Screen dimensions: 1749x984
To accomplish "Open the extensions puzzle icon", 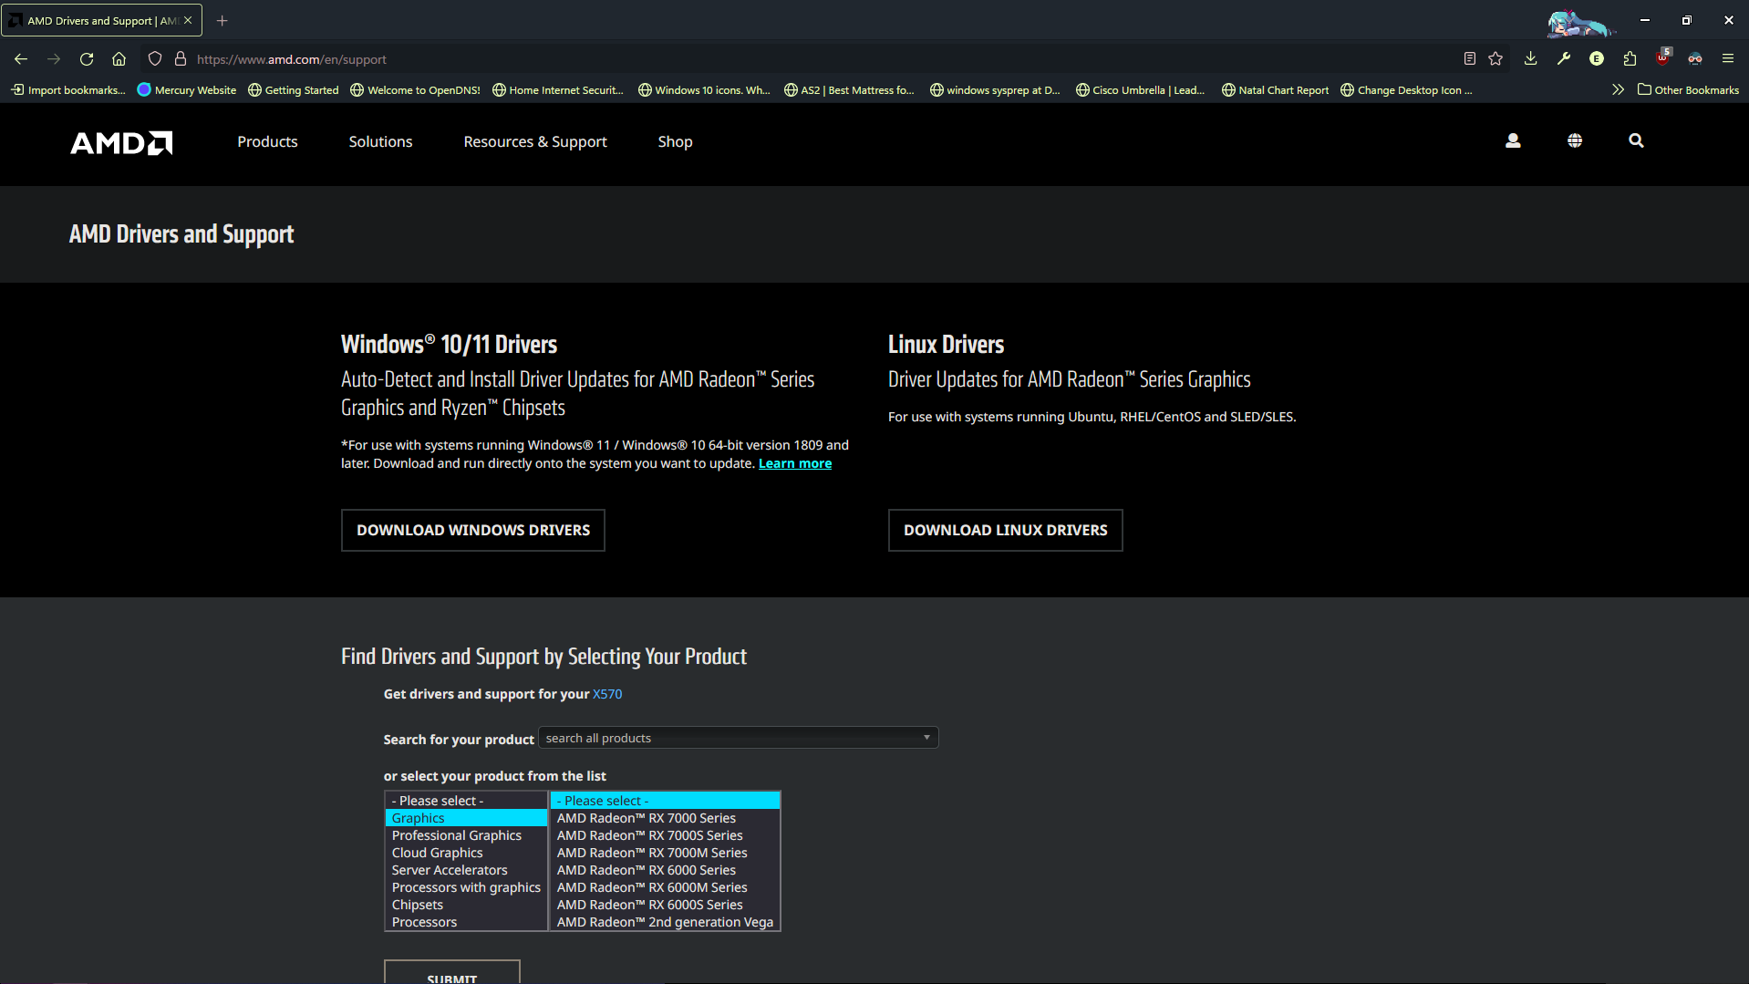I will [1630, 59].
